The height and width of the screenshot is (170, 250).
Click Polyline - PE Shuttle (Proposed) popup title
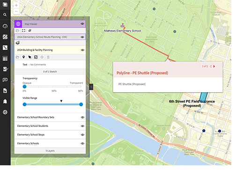(142, 73)
